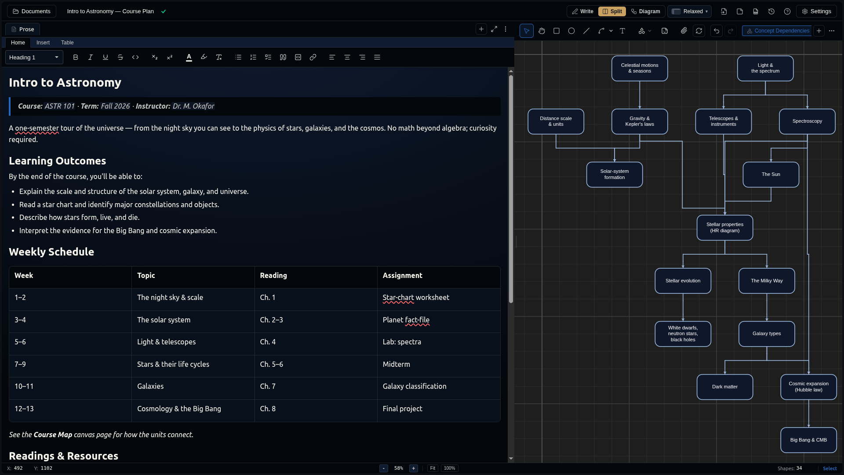Switch to Split mode
Screen dimensions: 844x475
click(x=612, y=11)
